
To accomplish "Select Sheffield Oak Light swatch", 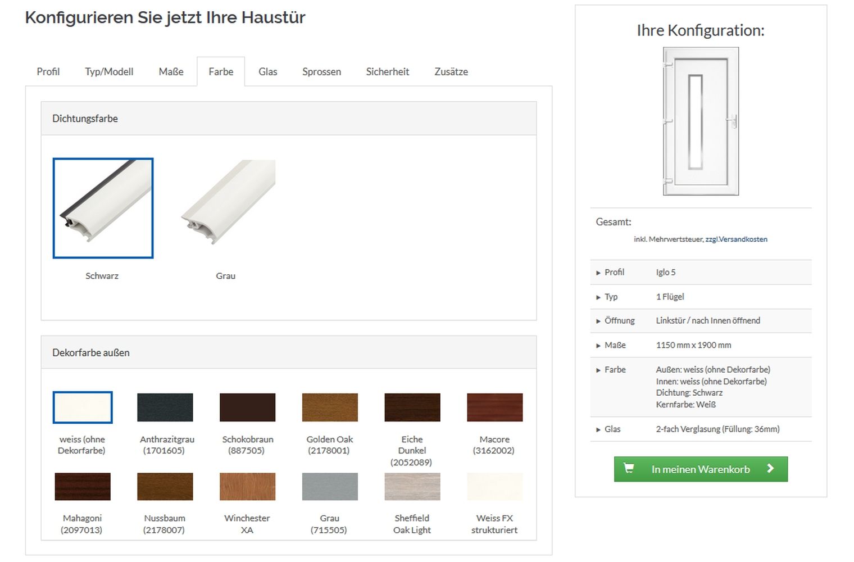I will pos(412,487).
